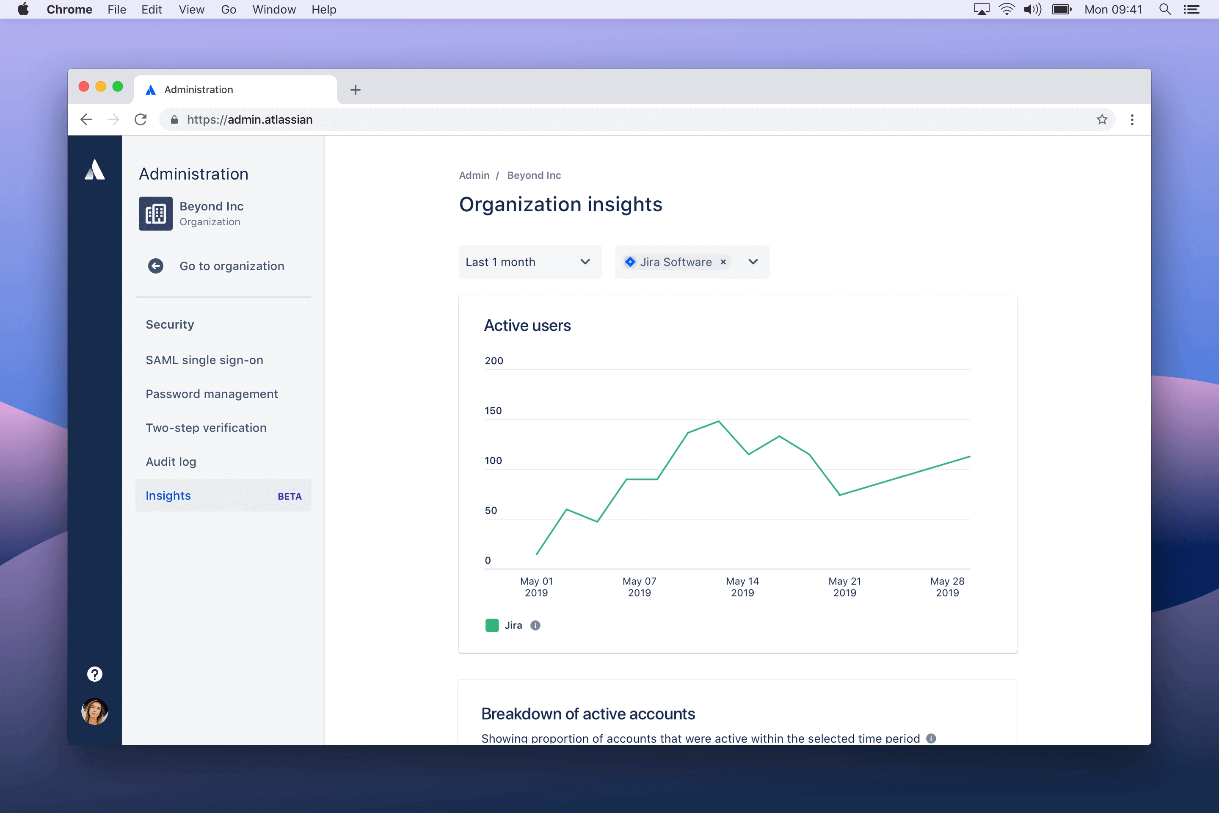
Task: Click the help question mark toggle
Action: click(94, 674)
